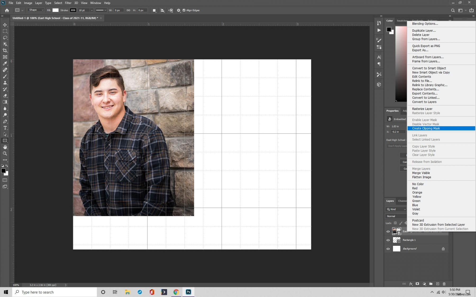Delete the selected layer with the trash icon
Viewport: 476px width, 297px height.
pos(444,284)
